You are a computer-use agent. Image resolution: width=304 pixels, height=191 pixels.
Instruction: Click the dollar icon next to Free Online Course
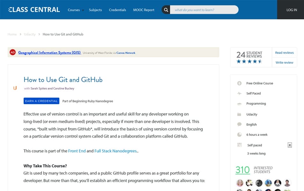(x=239, y=83)
